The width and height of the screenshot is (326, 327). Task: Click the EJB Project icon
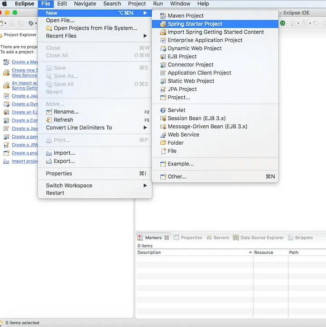coord(163,57)
